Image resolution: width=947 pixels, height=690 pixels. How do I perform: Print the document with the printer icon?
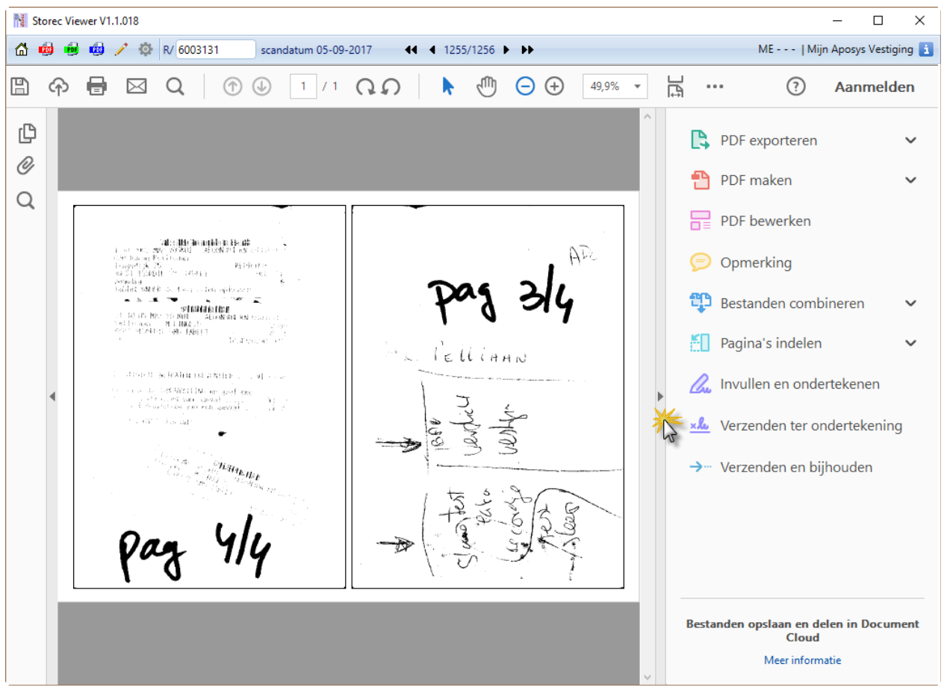click(x=97, y=87)
